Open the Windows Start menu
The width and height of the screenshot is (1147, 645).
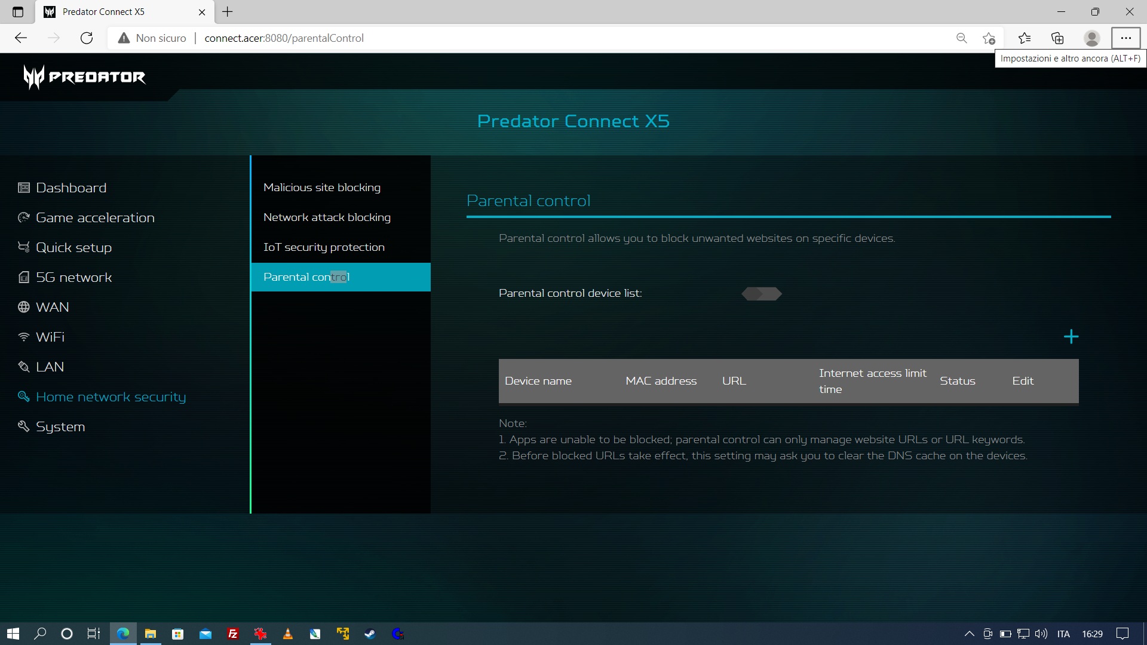[x=13, y=634]
